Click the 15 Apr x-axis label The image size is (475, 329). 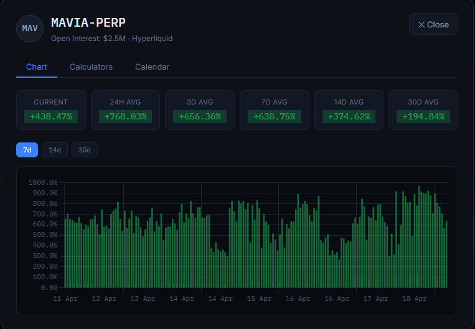[x=260, y=299]
